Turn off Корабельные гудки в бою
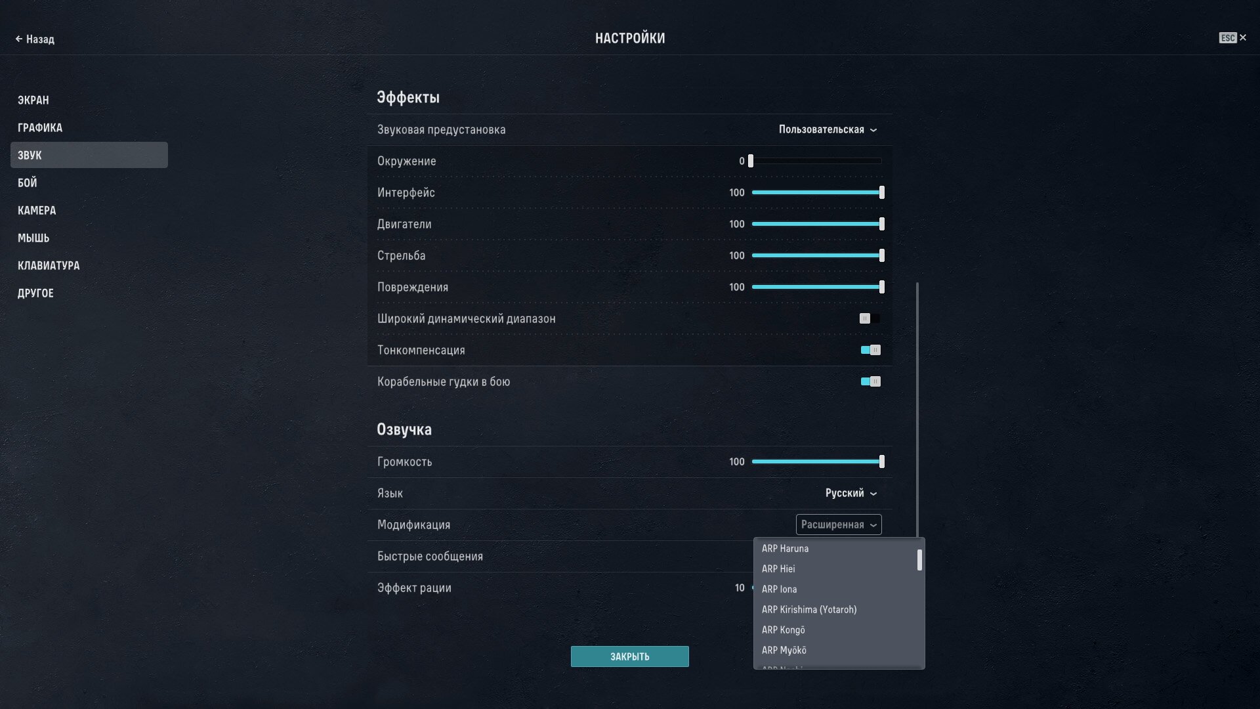This screenshot has width=1260, height=709. point(871,381)
